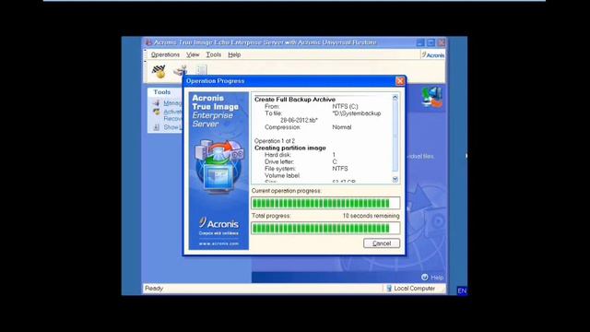Viewport: 590px width, 332px height.
Task: Maximize the Acronis True Image window
Action: coord(431,43)
